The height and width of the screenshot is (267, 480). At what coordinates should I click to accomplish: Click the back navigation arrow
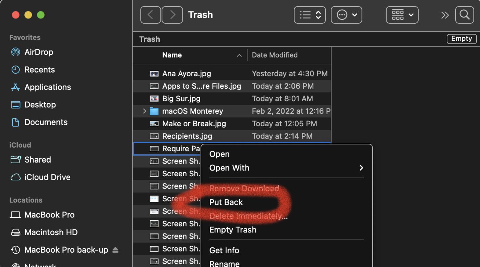150,15
